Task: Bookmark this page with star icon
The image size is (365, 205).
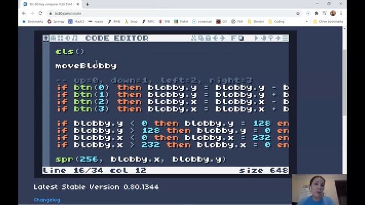Action: coord(298,14)
